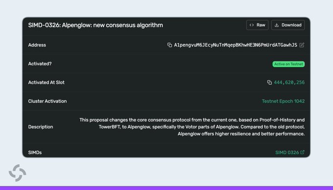The height and width of the screenshot is (190, 333).
Task: Click the SIMDs row label
Action: coord(35,152)
